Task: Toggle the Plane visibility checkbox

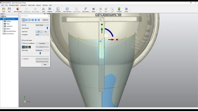Action: [x=3, y=24]
